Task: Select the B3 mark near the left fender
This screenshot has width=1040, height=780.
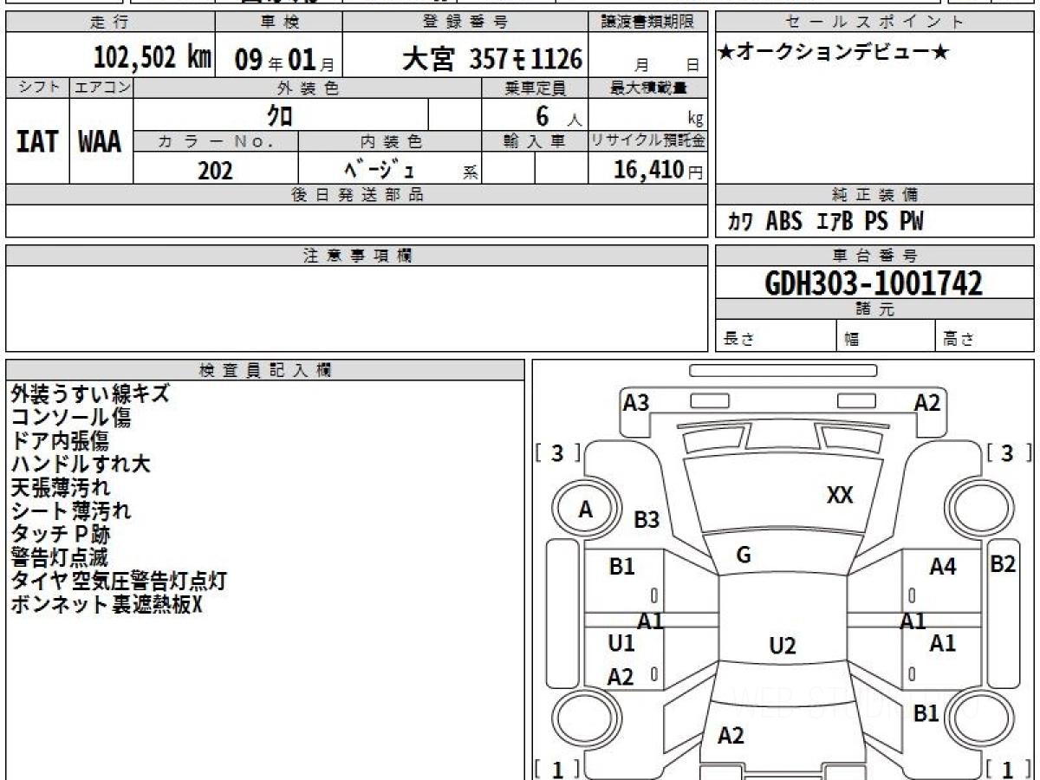Action: 647,520
